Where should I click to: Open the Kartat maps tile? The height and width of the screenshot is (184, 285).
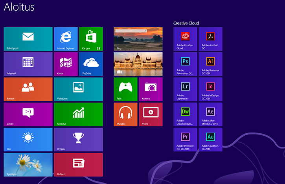tap(66, 64)
